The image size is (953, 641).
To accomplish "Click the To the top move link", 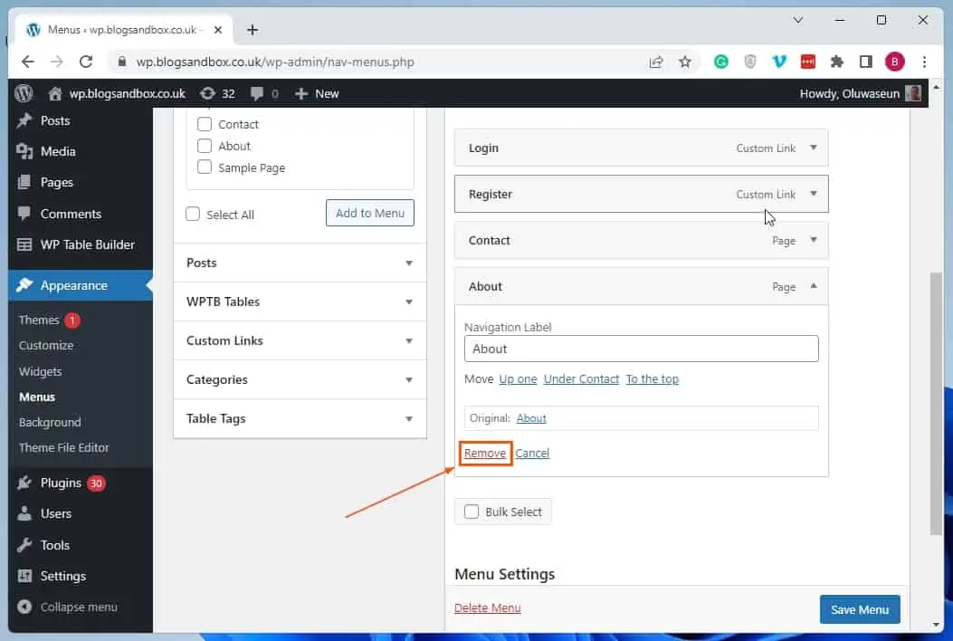I will pyautogui.click(x=653, y=378).
